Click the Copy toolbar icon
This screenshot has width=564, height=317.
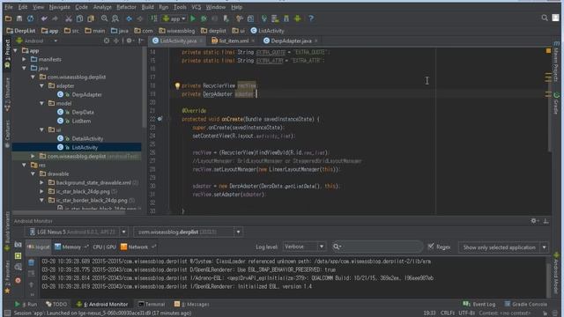(79, 18)
